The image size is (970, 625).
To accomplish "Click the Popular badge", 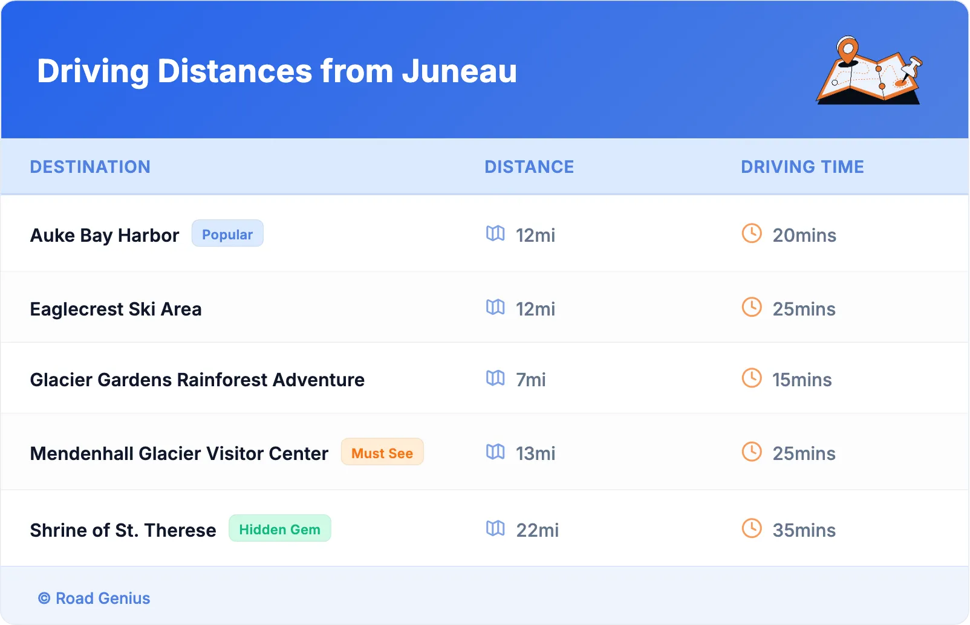I will 227,233.
